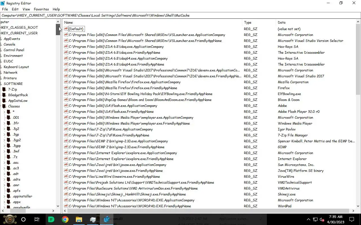Select the BloomAndDoom.exe.FriendlyAppName value

[x=140, y=100]
